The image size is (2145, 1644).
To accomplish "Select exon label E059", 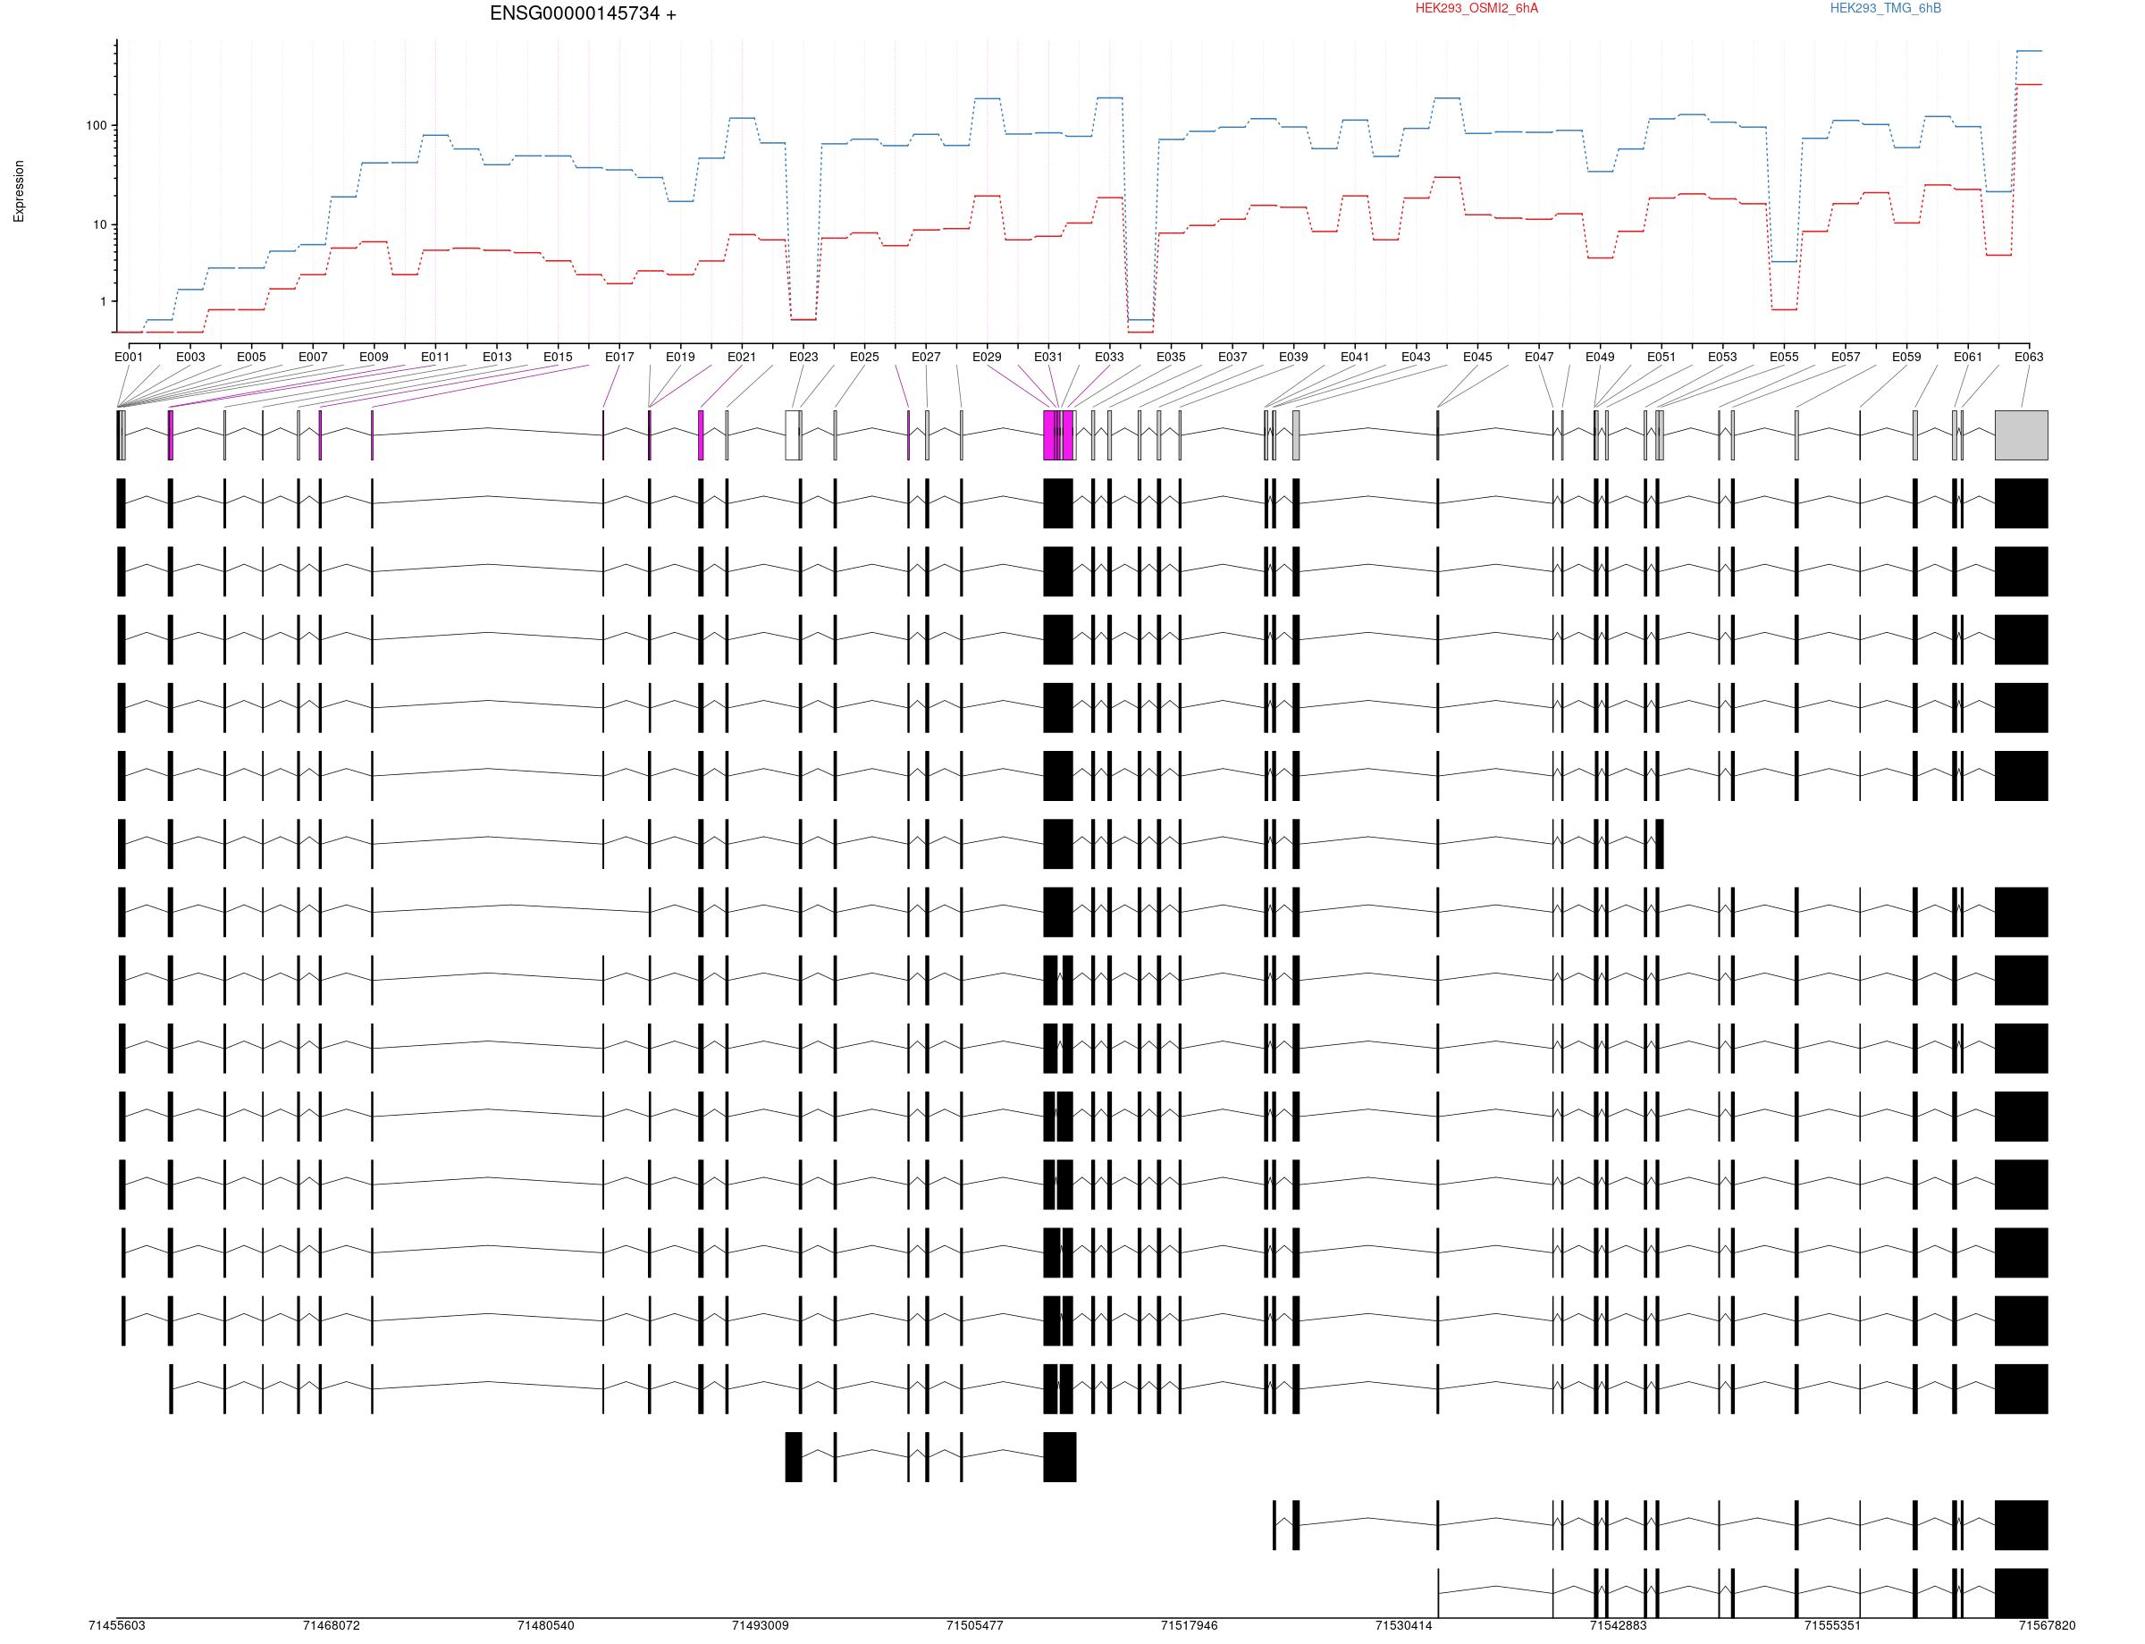I will [1906, 358].
